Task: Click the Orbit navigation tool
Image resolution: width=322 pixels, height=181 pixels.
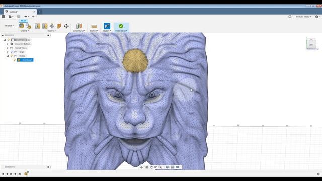Action: tap(142, 167)
